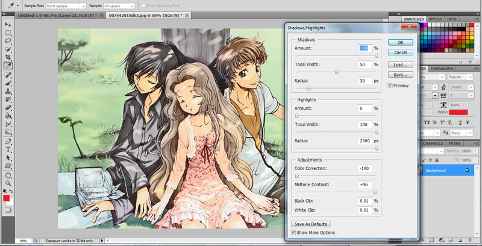Viewport: 482px width, 246px height.
Task: Select the Zoom tool in toolbox
Action: pyautogui.click(x=8, y=183)
